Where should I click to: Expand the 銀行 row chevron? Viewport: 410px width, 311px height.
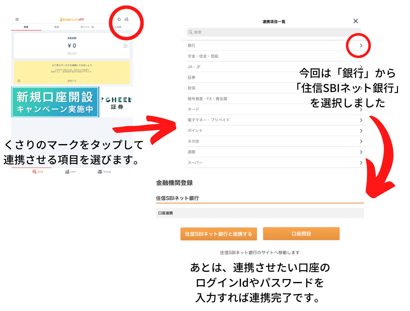click(x=361, y=46)
